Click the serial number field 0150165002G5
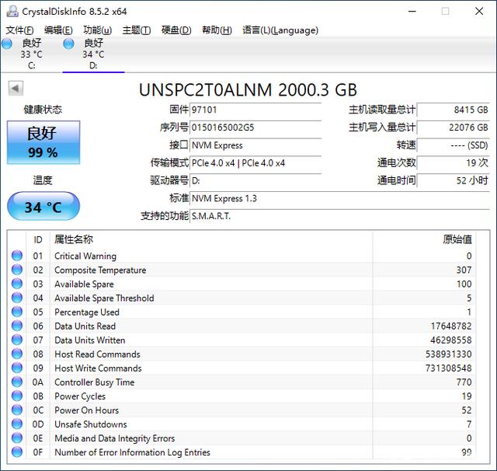 coord(255,127)
